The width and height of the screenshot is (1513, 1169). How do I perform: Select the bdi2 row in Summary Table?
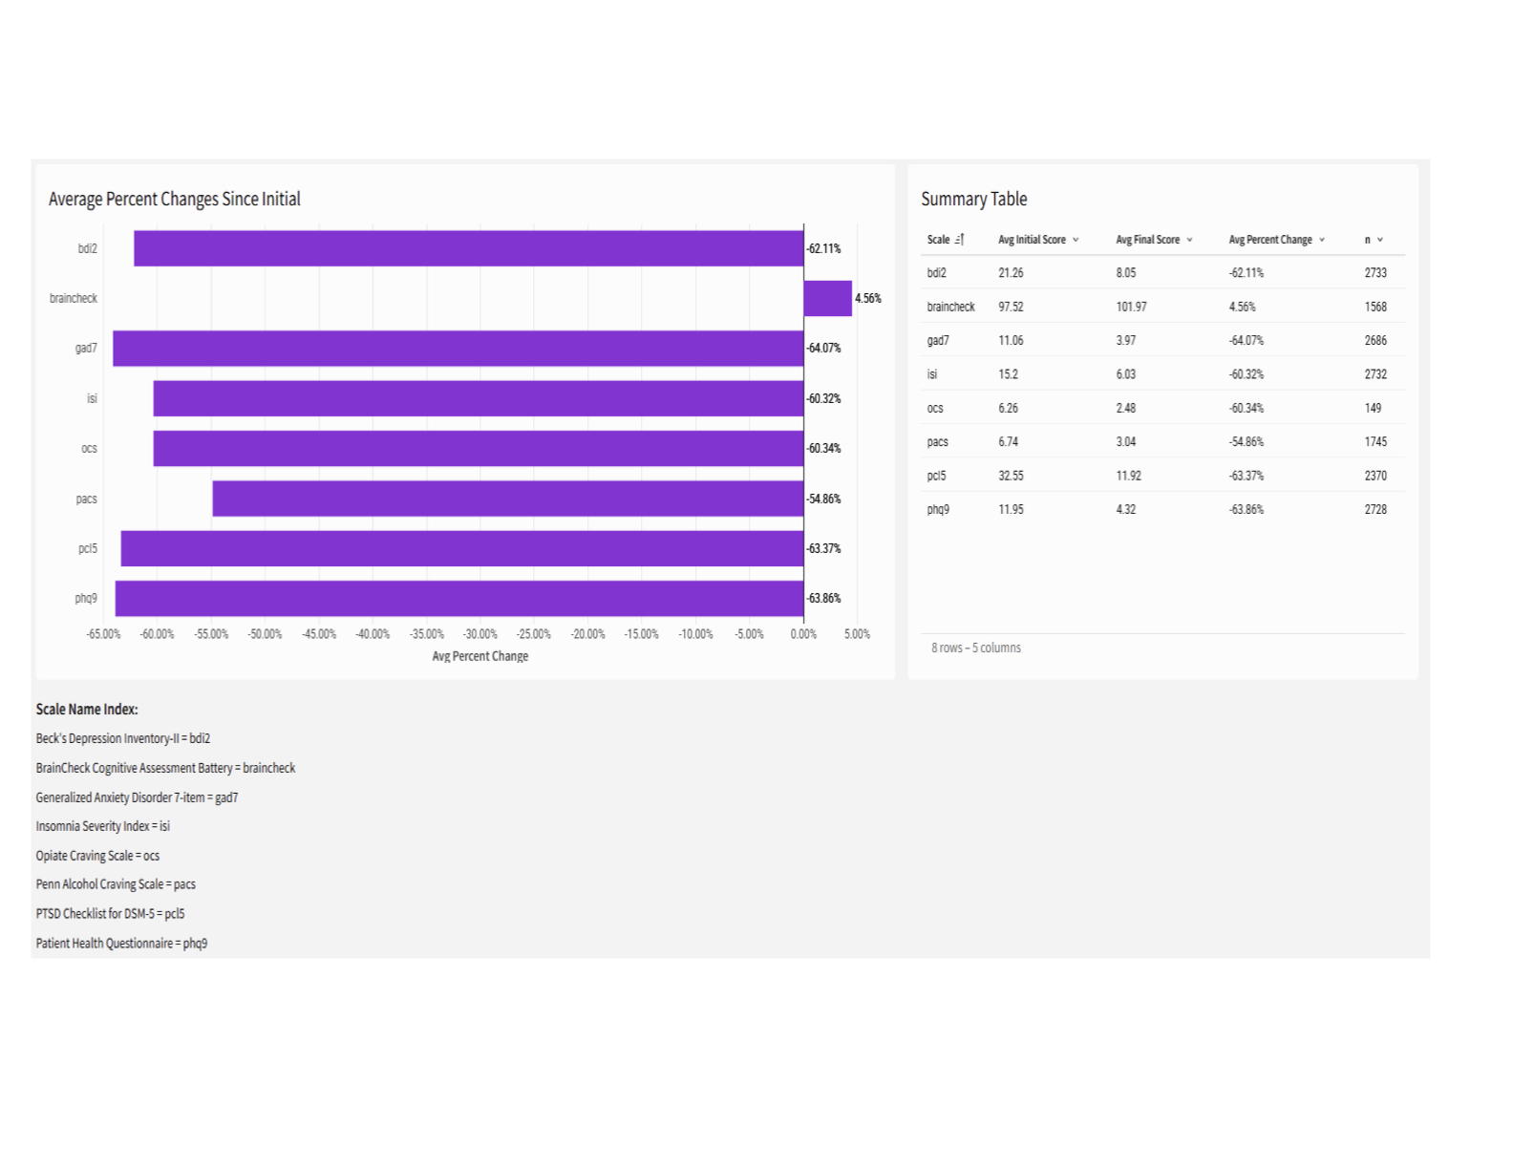point(936,273)
